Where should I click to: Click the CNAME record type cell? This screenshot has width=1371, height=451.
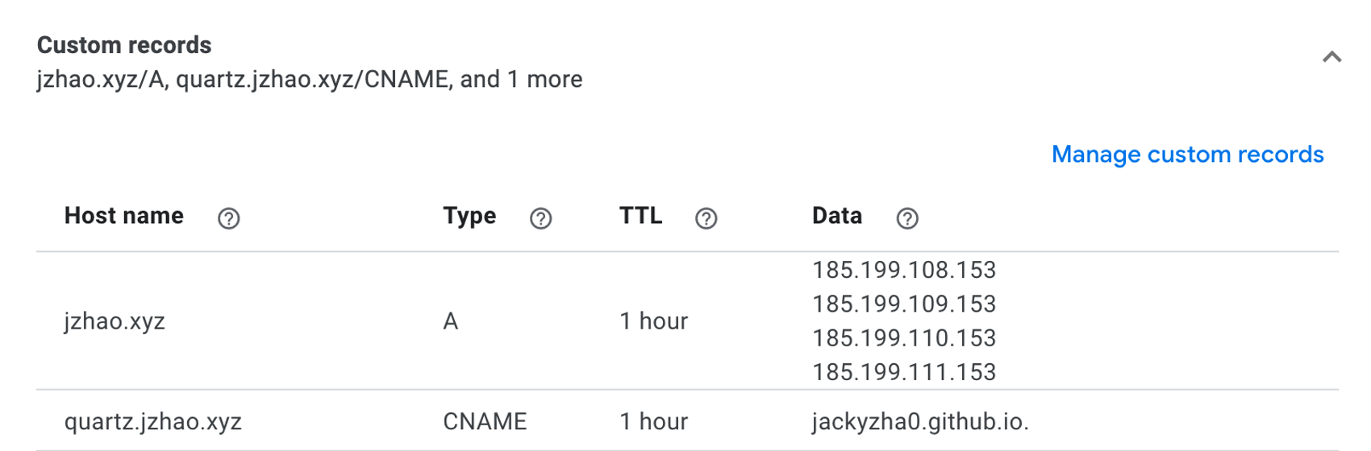(x=485, y=421)
